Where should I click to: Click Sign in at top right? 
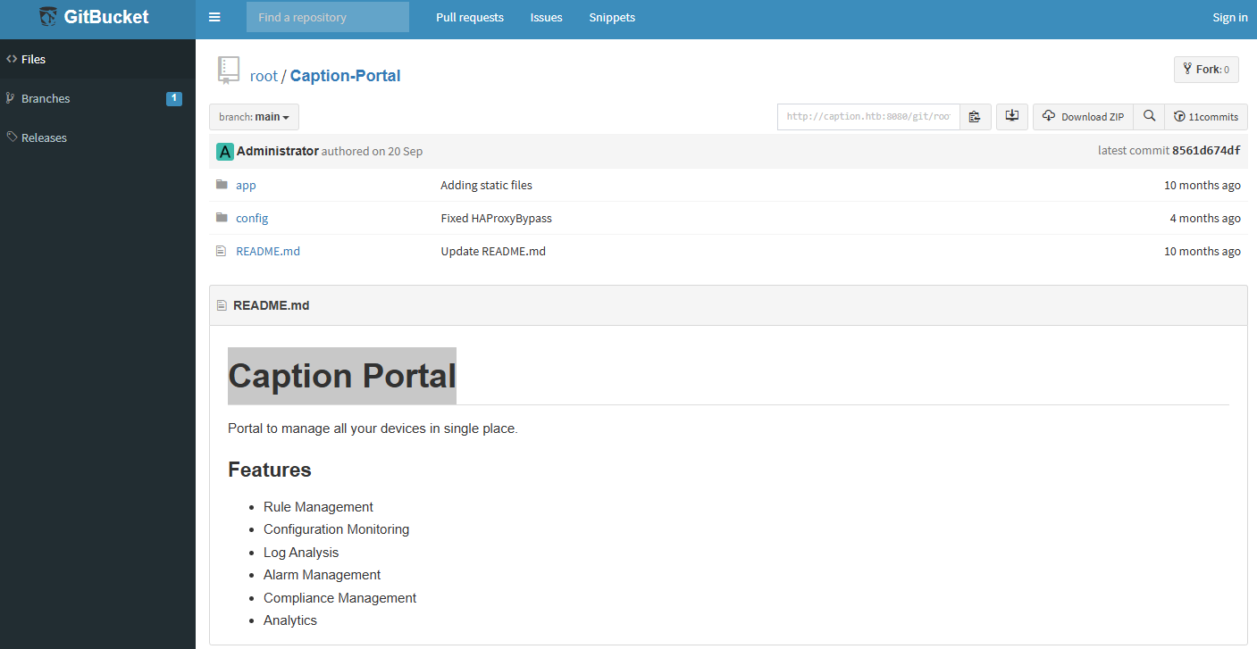click(x=1230, y=17)
